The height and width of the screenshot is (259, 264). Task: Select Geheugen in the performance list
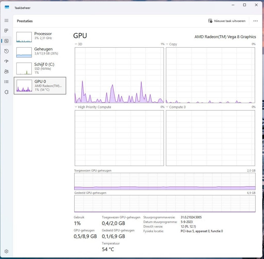point(40,52)
